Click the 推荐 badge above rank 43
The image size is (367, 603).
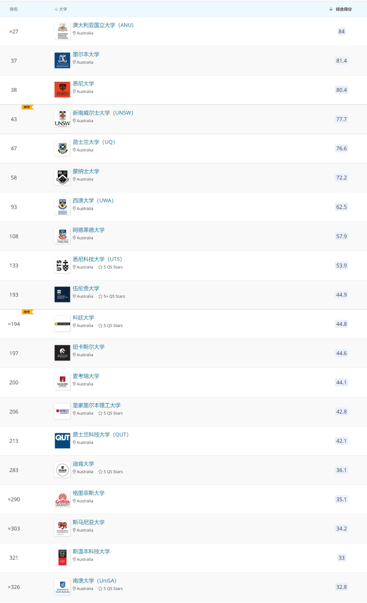(28, 107)
